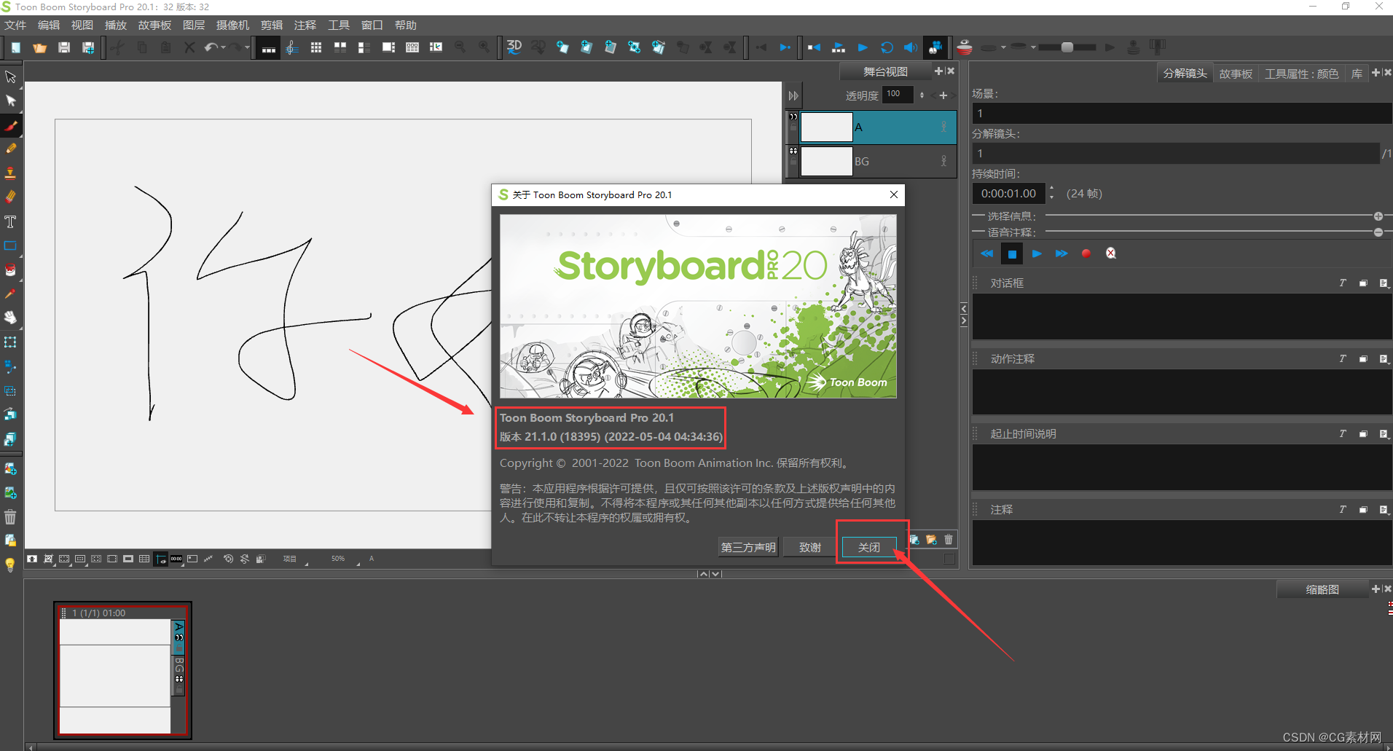Screen dimensions: 1393x751
Task: Select the Eraser tool
Action: [x=11, y=197]
